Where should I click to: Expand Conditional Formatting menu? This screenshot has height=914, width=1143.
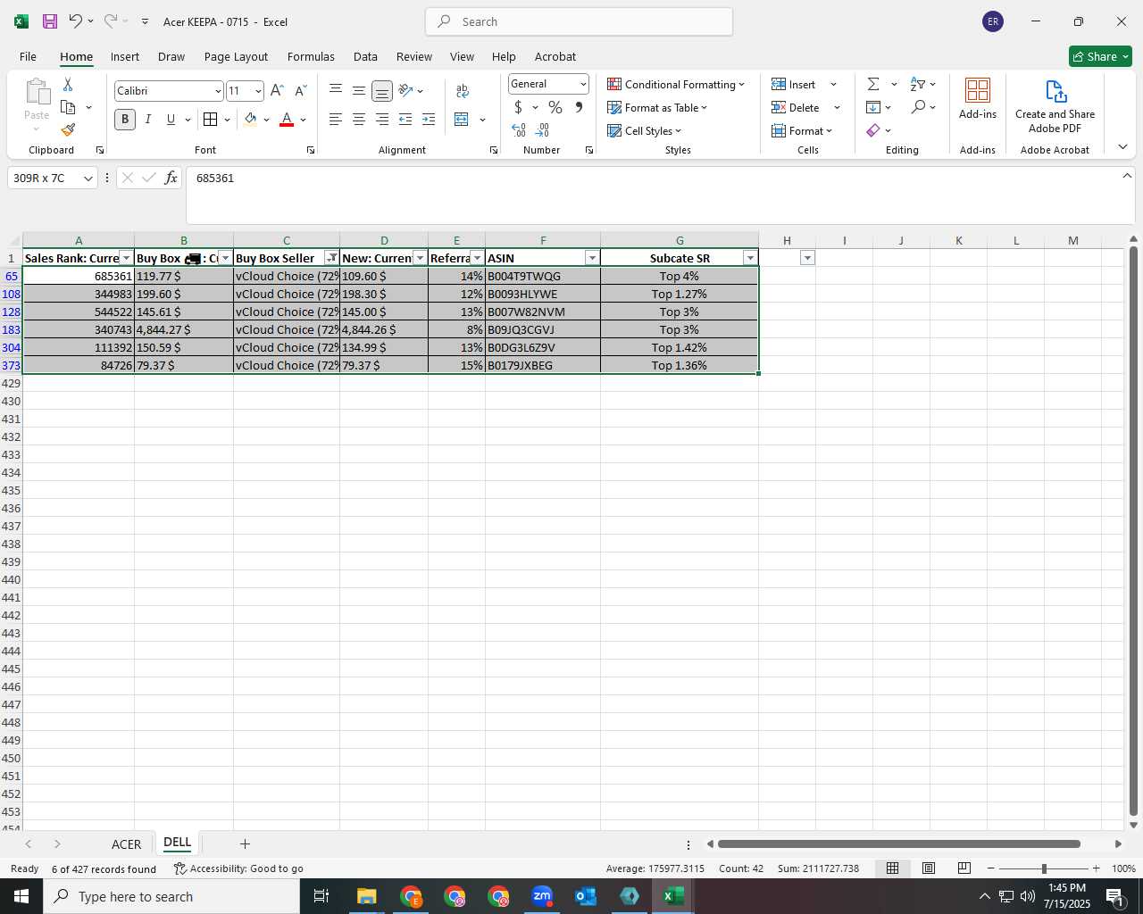(x=676, y=84)
